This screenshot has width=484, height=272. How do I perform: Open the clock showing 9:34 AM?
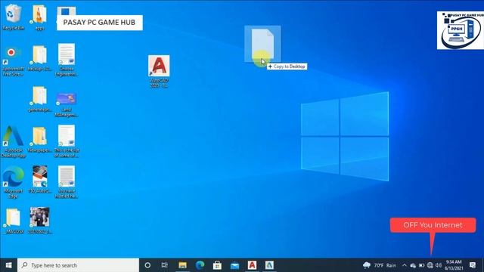(x=454, y=265)
